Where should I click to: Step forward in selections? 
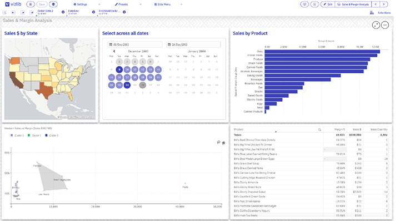(22, 12)
